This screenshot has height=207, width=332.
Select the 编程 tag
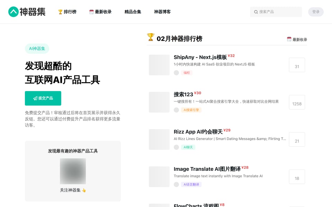click(186, 73)
